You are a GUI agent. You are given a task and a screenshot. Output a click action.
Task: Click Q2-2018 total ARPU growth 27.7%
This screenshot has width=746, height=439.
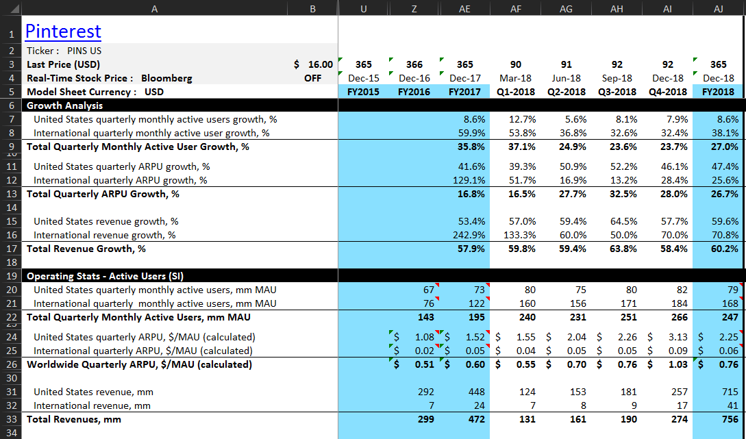coord(566,194)
